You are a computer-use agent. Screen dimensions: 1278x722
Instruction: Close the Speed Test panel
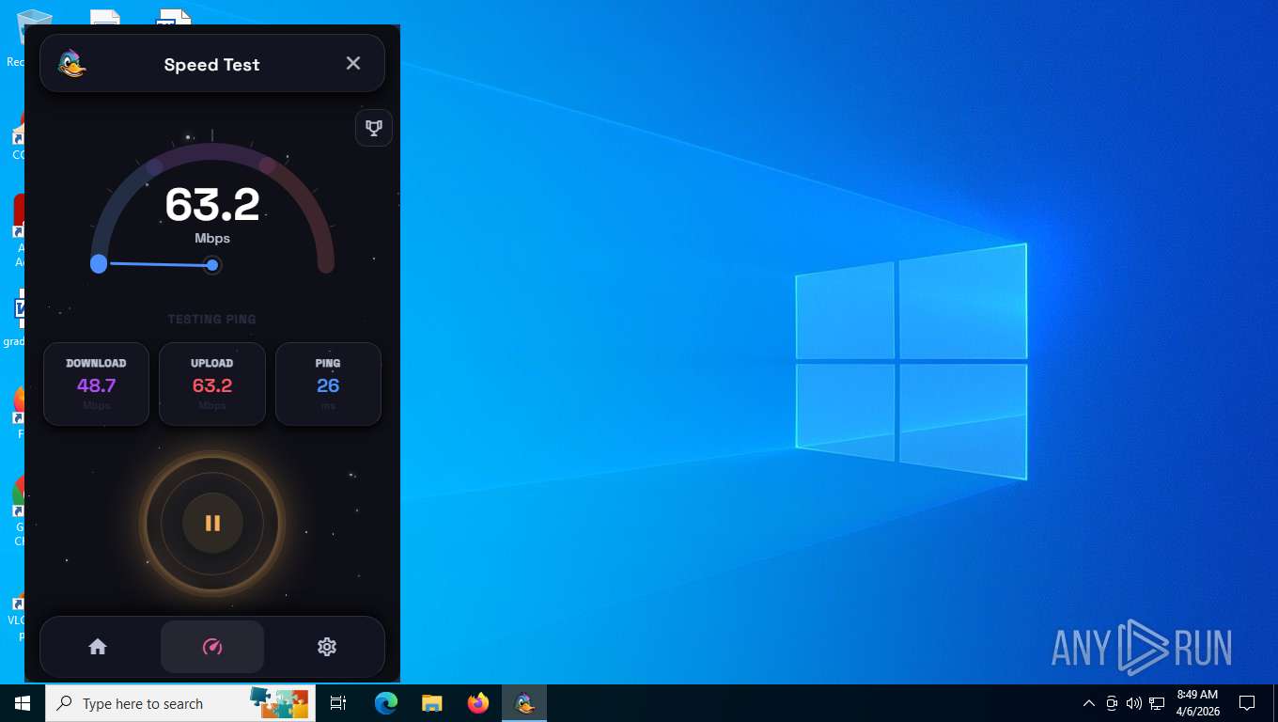(x=353, y=63)
